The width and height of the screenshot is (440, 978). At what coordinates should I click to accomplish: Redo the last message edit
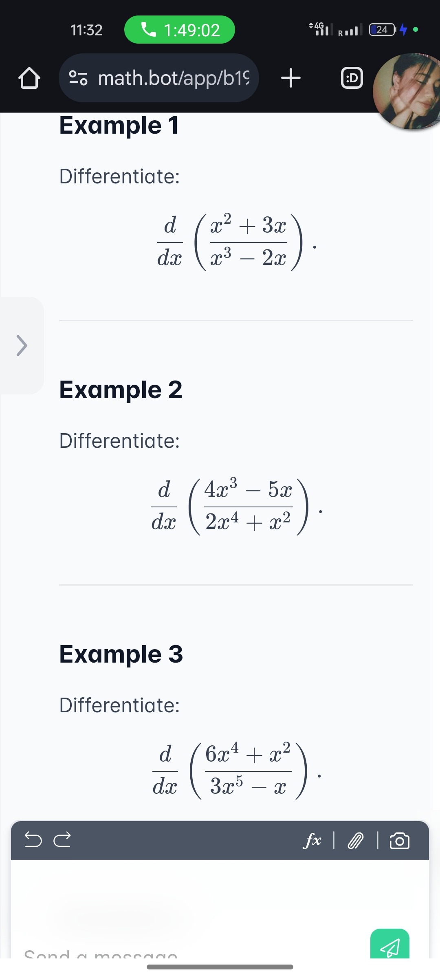(x=62, y=839)
